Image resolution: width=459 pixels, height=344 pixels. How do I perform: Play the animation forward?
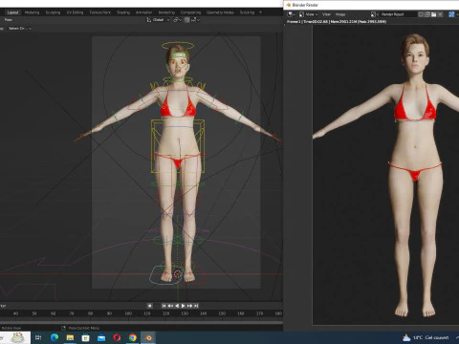[184, 306]
